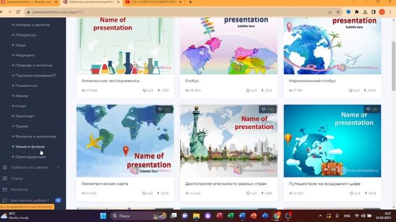396x222 pixels.
Task: Open the Разное category
Action: coord(22,96)
